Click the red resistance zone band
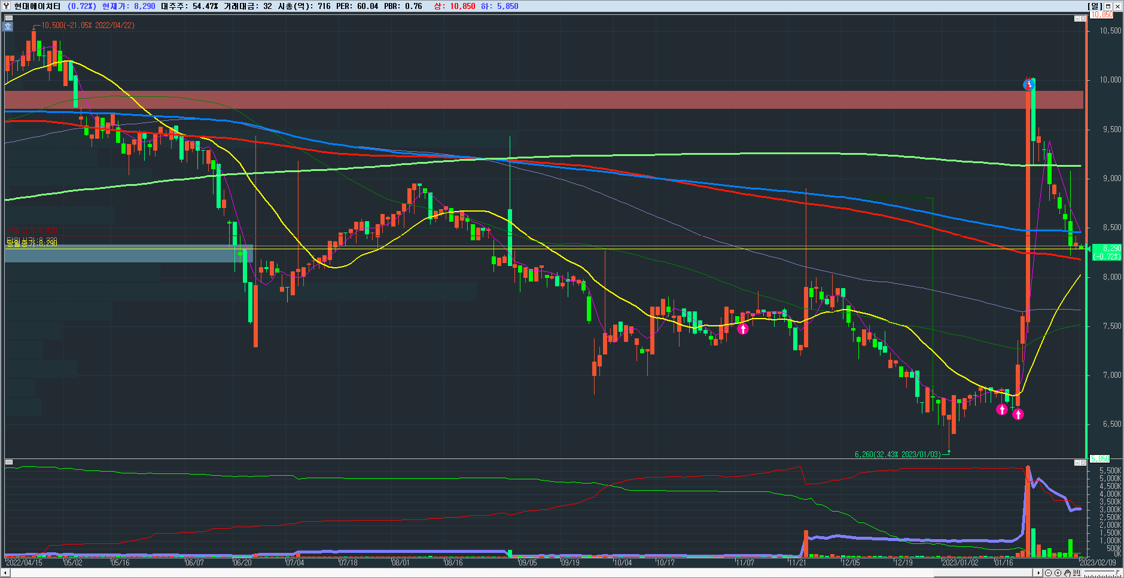The image size is (1124, 578). coord(544,100)
